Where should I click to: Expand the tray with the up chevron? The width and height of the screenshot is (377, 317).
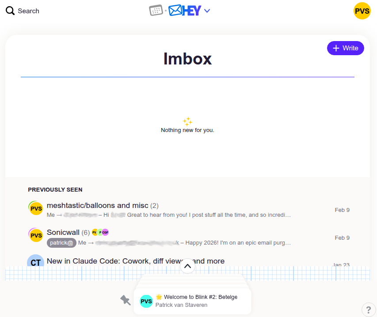(187, 266)
